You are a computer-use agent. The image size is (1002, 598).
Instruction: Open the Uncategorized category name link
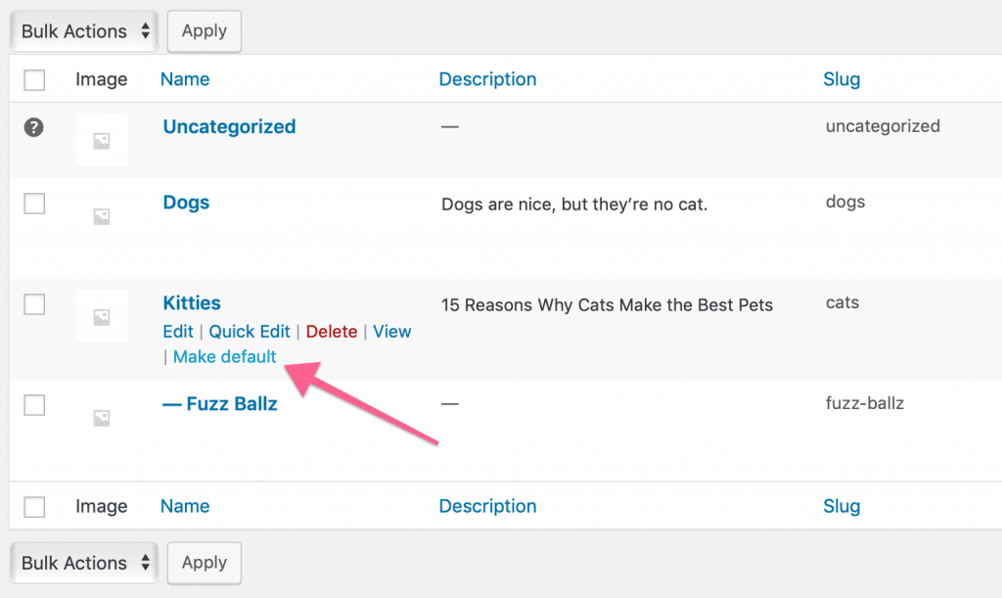coord(229,126)
